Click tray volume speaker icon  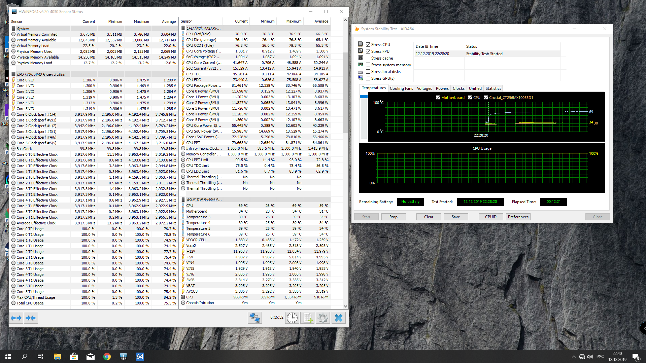pos(590,357)
